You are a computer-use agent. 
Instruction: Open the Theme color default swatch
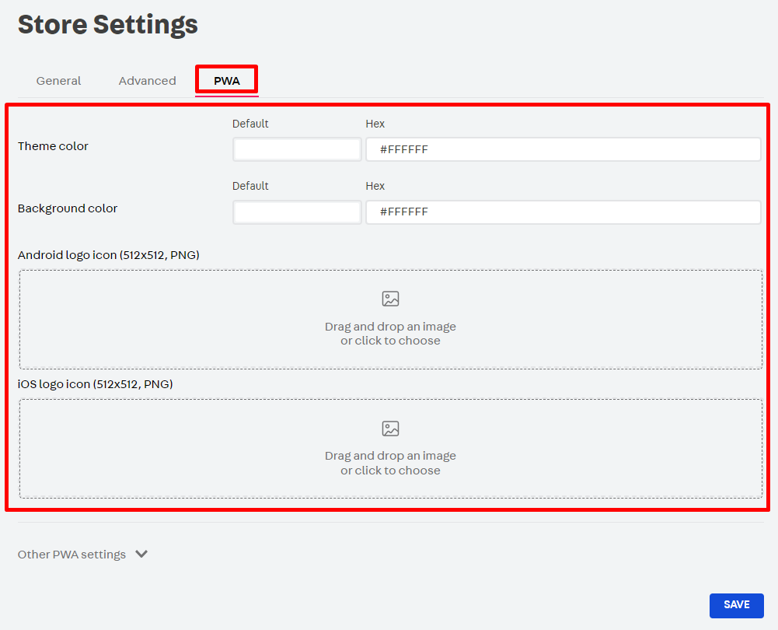point(297,149)
